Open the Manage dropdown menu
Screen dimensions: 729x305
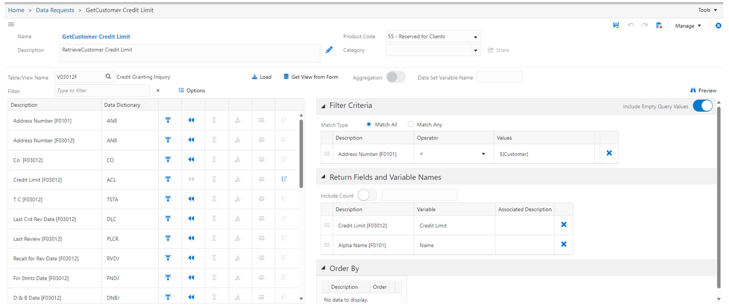point(688,26)
